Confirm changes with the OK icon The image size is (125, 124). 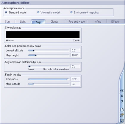(x=122, y=91)
